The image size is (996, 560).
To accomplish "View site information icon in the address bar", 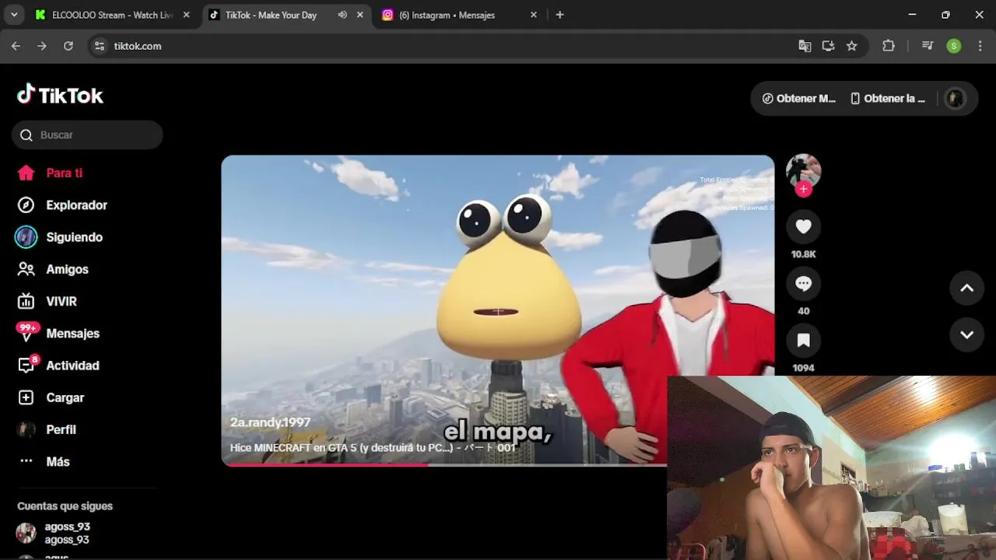I will tap(99, 46).
